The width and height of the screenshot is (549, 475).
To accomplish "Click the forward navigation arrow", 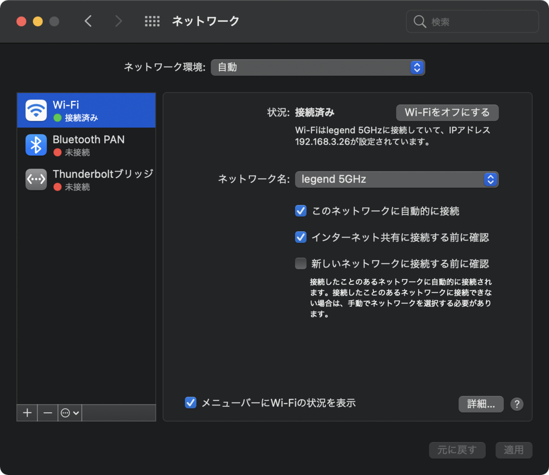I will pos(118,21).
